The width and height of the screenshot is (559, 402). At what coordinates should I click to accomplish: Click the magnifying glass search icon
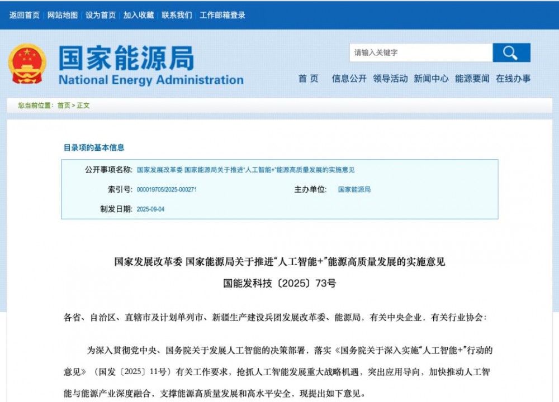511,52
